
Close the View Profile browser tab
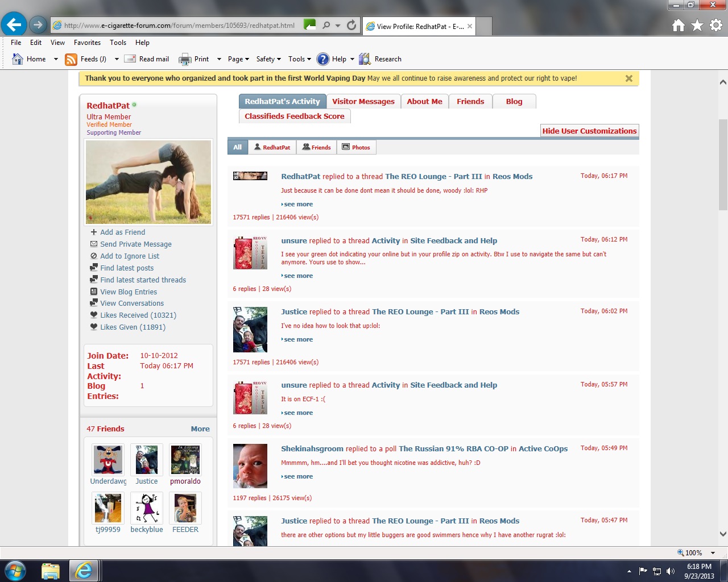[470, 26]
